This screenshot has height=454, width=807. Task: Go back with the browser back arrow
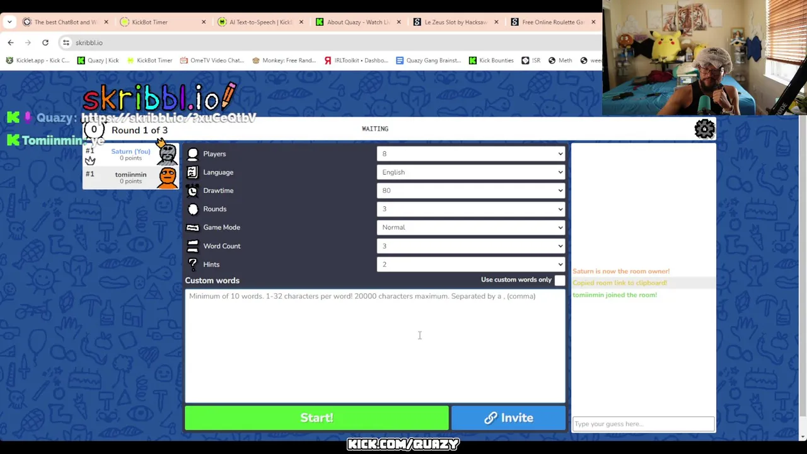coord(11,42)
